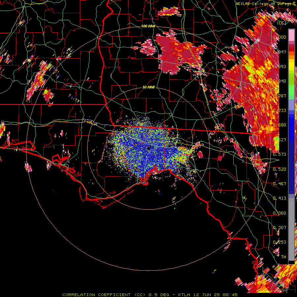Viewport: 297px width, 297px height.
Task: Select the 0.413 scale value
Action: tap(280, 198)
